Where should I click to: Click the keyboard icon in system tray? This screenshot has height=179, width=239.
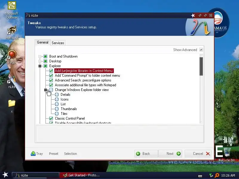click(x=200, y=176)
